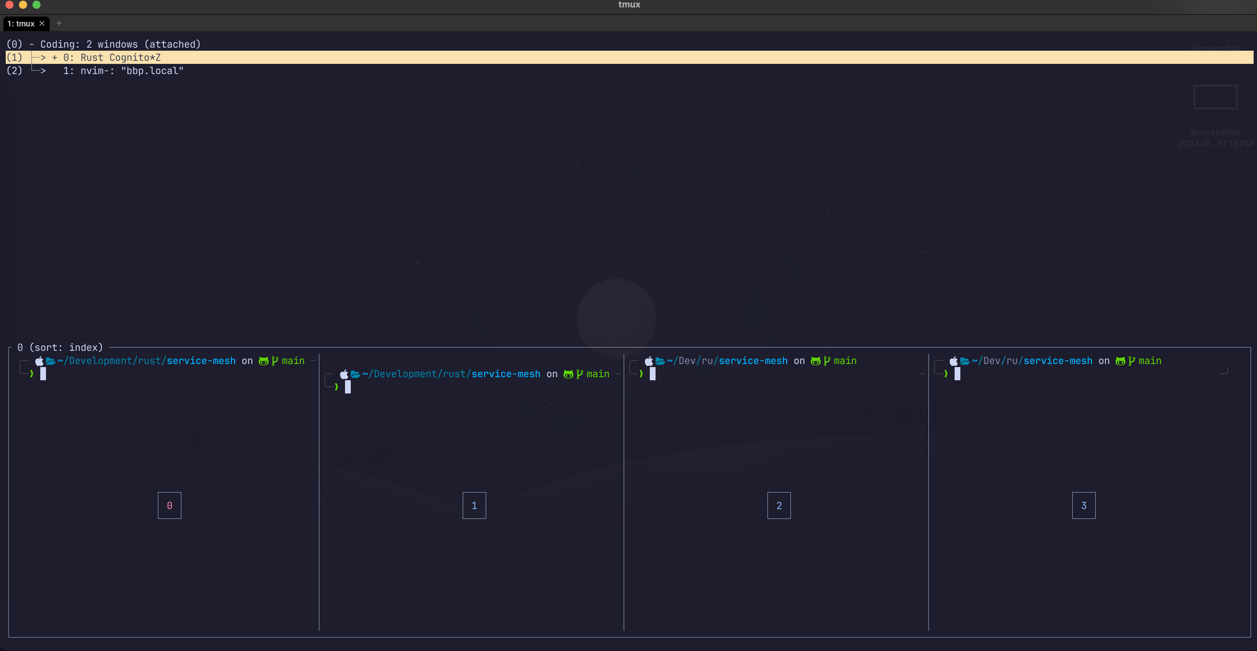
Task: Select highlighted window 0: Rust Cognito
Action: (120, 57)
